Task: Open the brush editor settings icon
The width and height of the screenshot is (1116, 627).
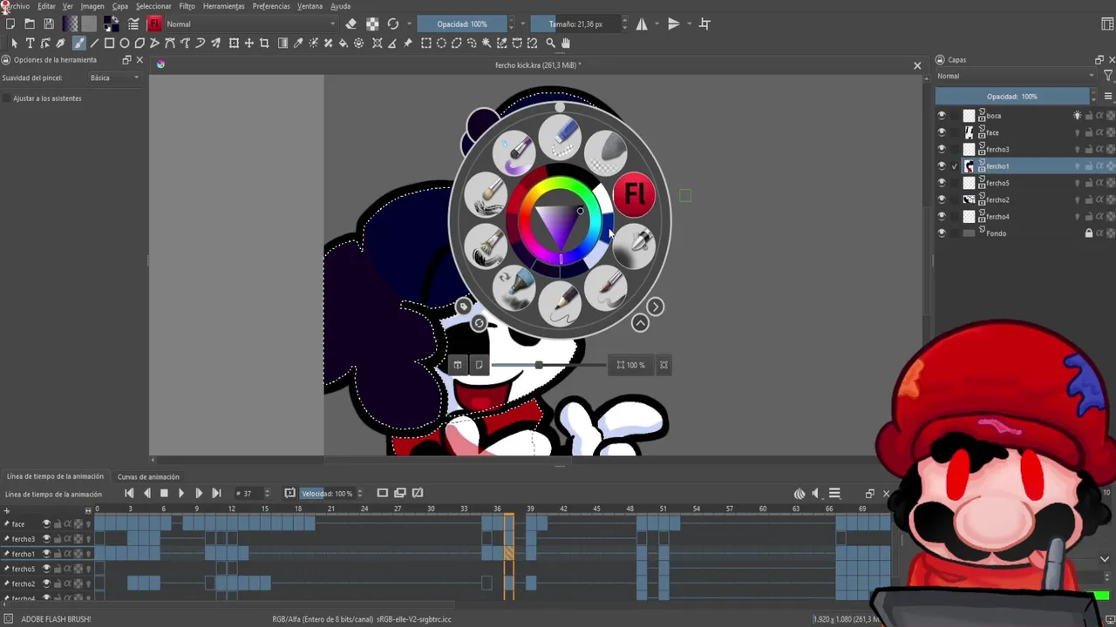Action: tap(133, 24)
